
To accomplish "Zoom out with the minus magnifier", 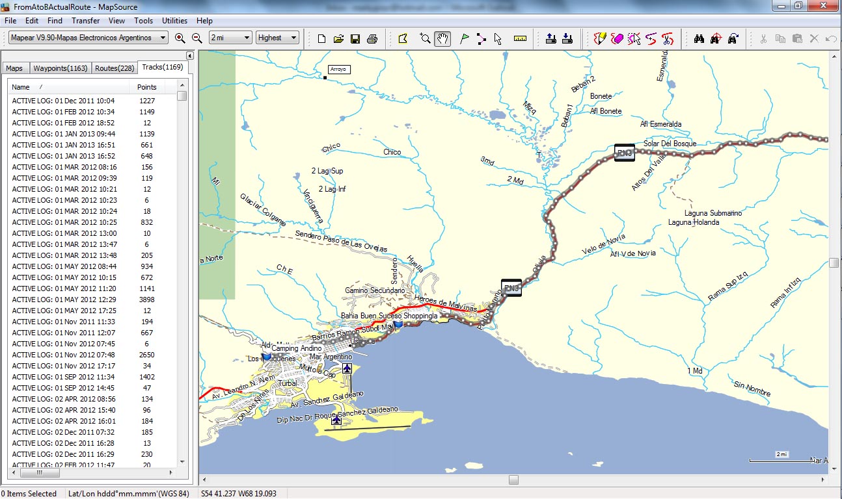I will (x=197, y=38).
